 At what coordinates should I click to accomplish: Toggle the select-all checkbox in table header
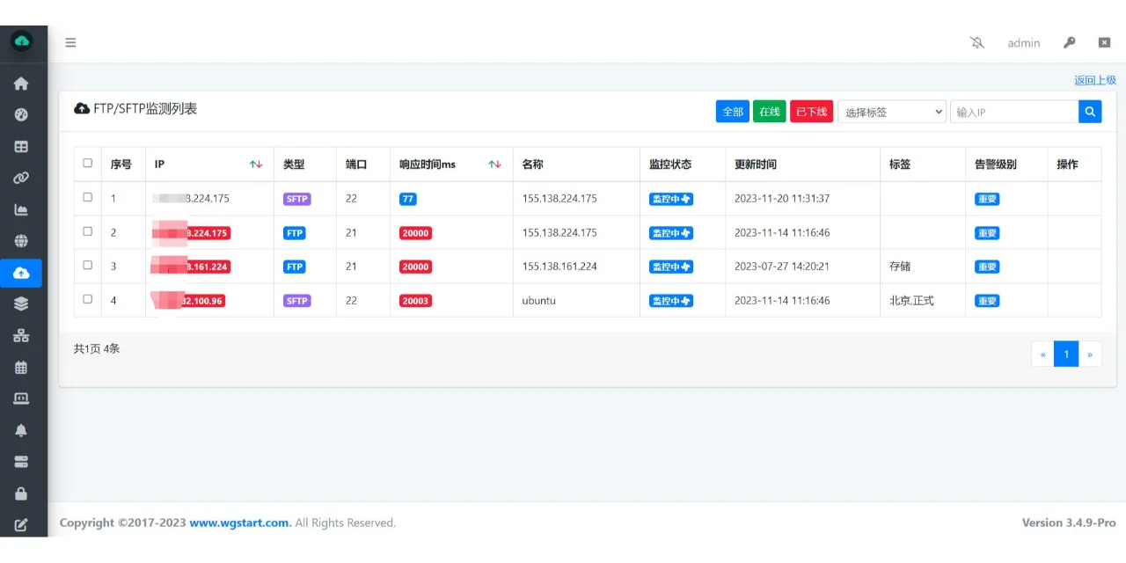click(87, 163)
